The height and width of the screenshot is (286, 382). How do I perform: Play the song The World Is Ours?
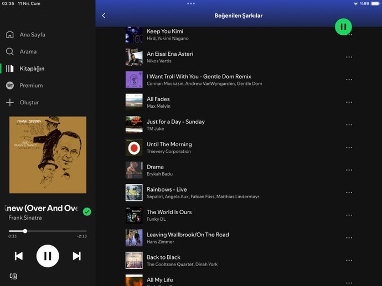coord(239,215)
